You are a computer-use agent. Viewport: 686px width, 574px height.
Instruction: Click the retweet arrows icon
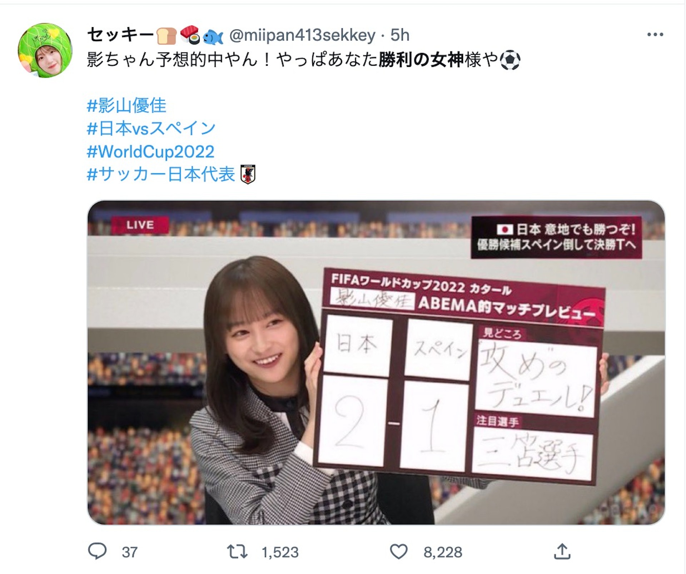coord(237,551)
